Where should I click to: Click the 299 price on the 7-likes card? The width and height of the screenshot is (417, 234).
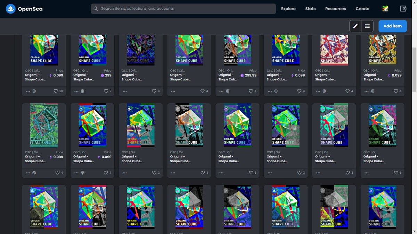click(108, 75)
